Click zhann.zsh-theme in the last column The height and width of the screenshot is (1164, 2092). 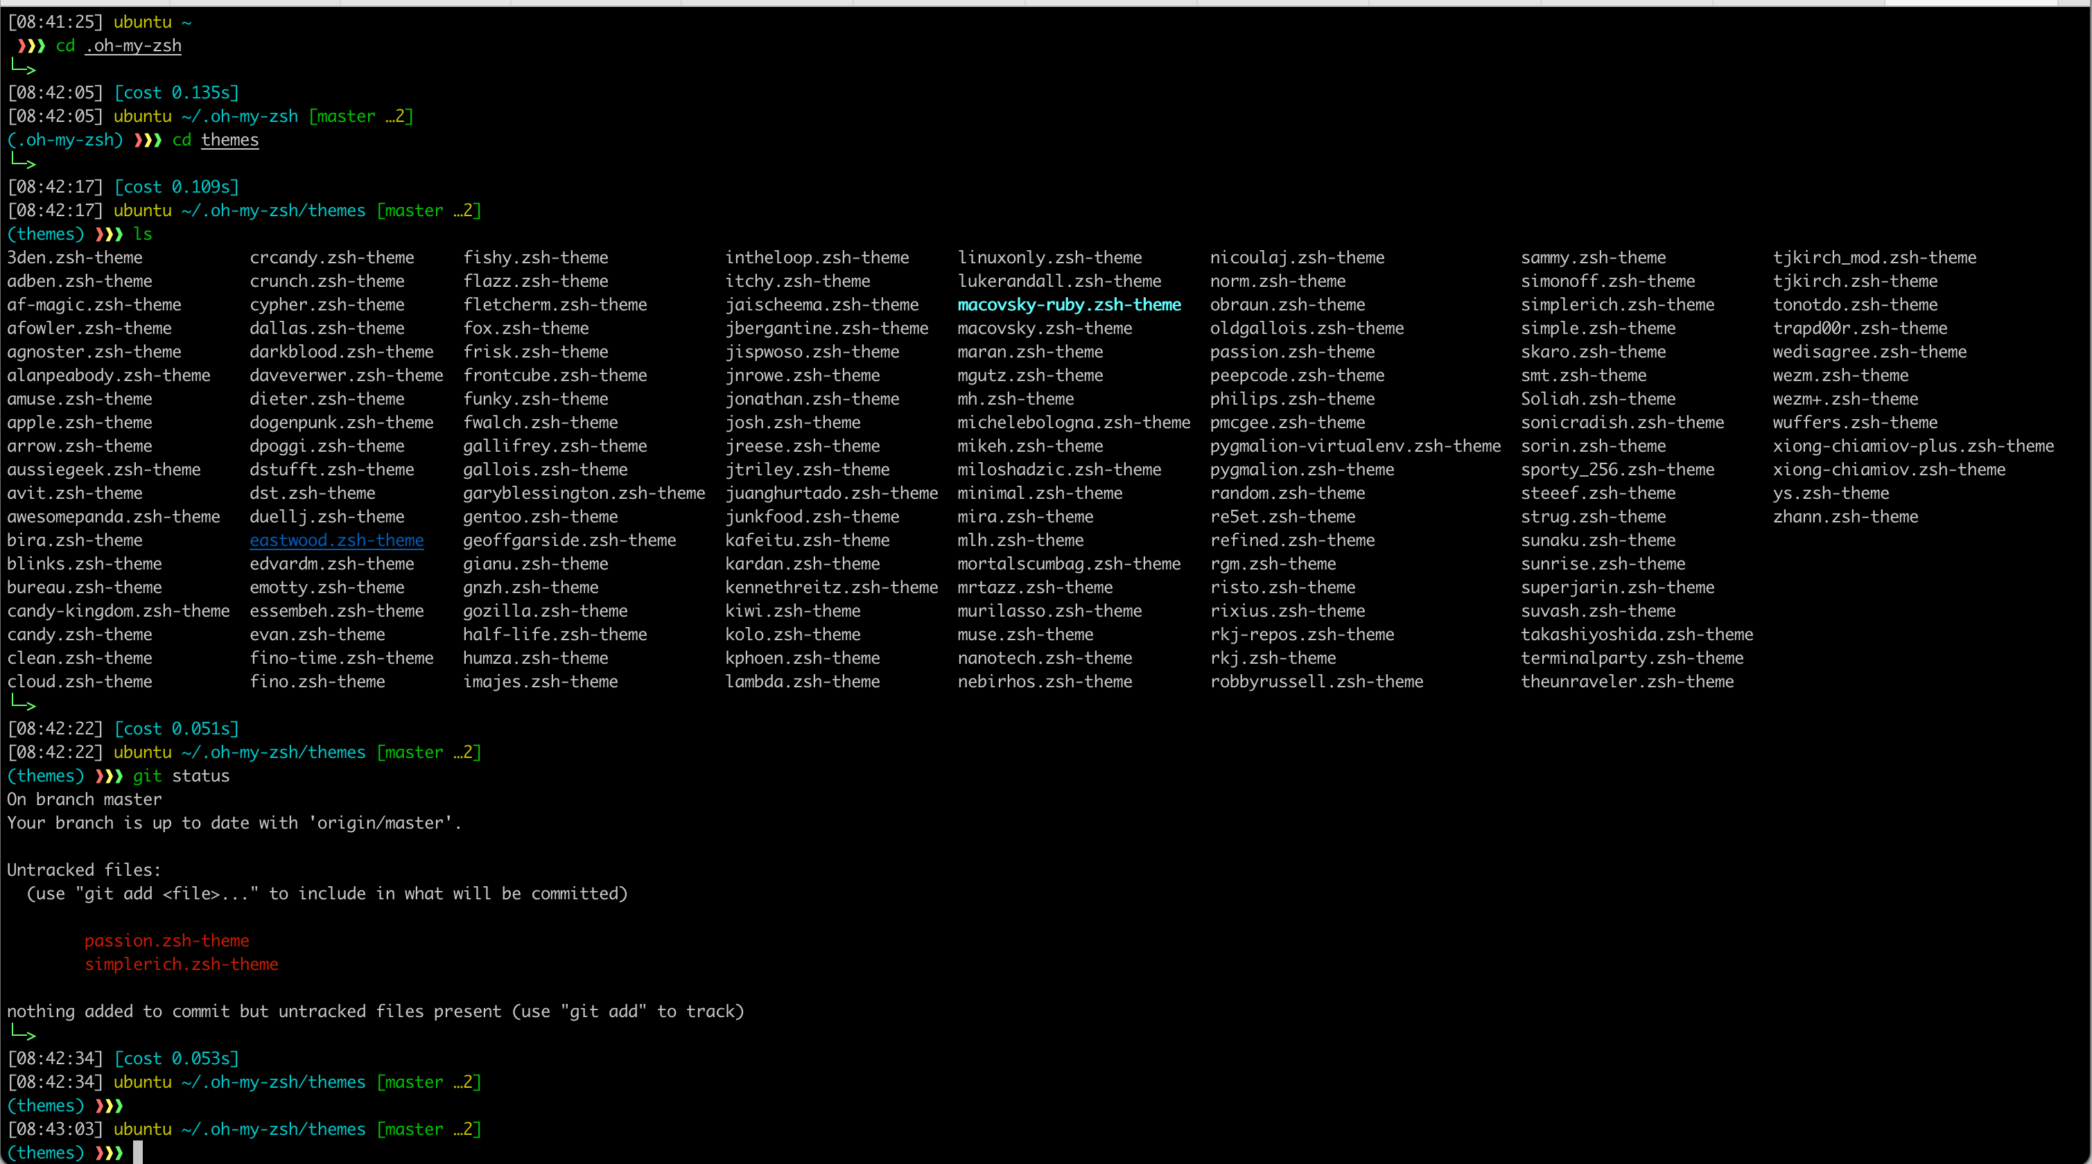coord(1845,516)
